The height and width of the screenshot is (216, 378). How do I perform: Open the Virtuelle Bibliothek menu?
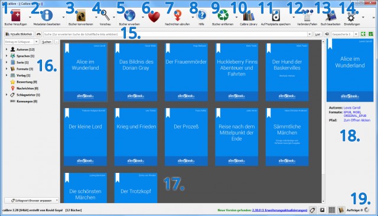(x=19, y=34)
